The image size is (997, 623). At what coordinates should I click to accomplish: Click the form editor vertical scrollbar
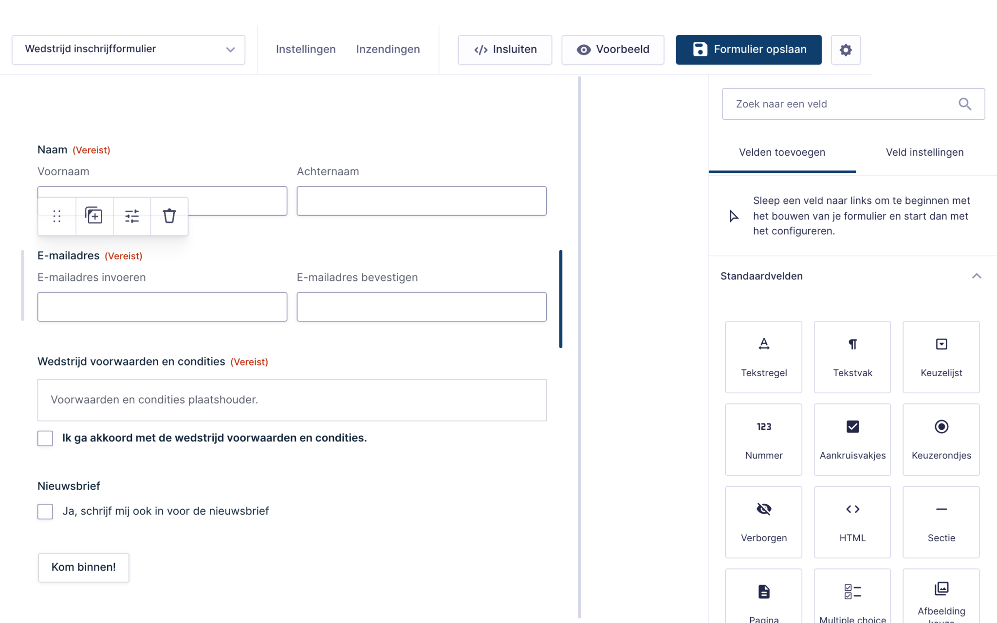[x=579, y=347]
